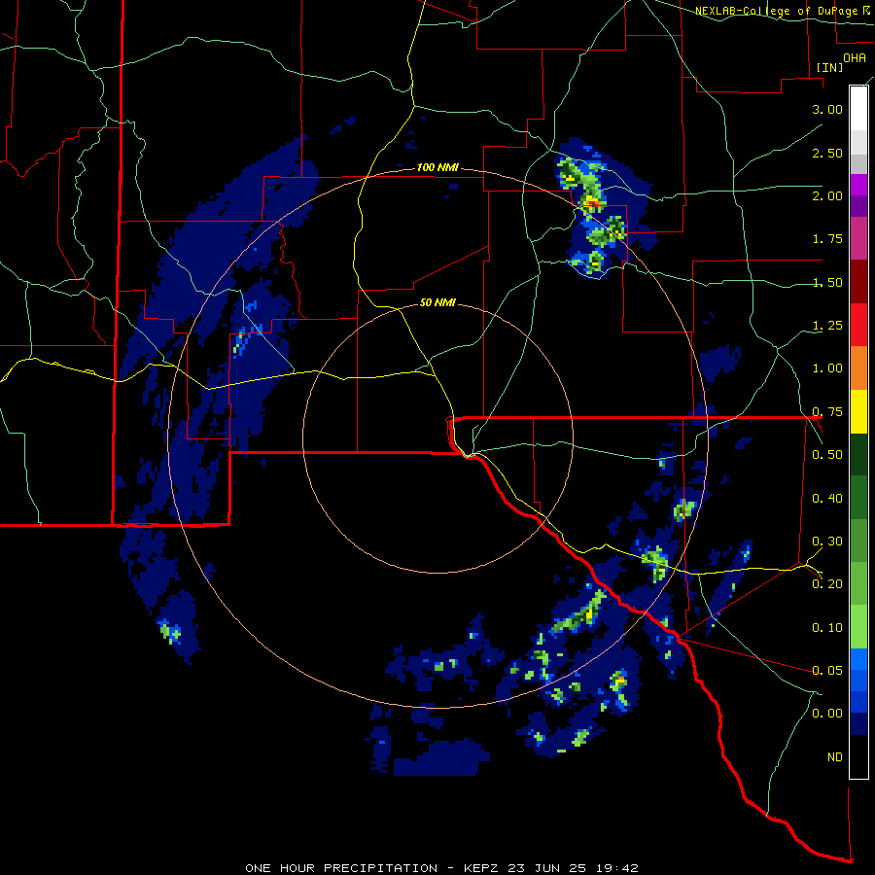875x875 pixels.
Task: Click the 3.00 legend value
Action: 827,109
